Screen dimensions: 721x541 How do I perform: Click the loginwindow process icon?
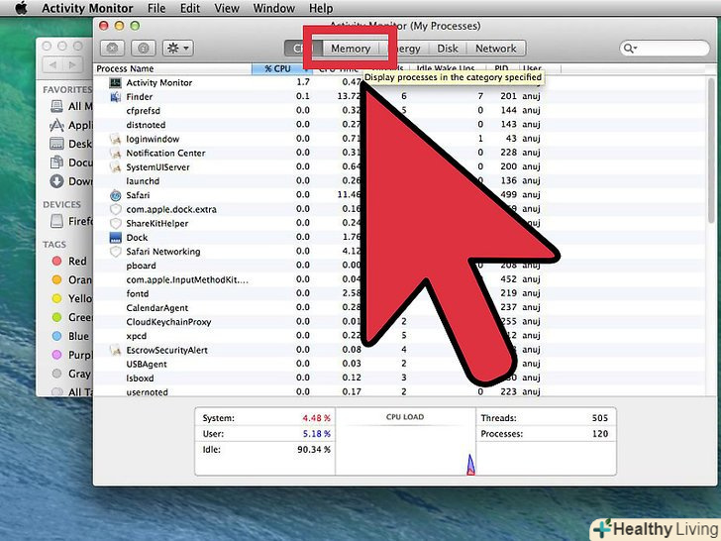[115, 139]
